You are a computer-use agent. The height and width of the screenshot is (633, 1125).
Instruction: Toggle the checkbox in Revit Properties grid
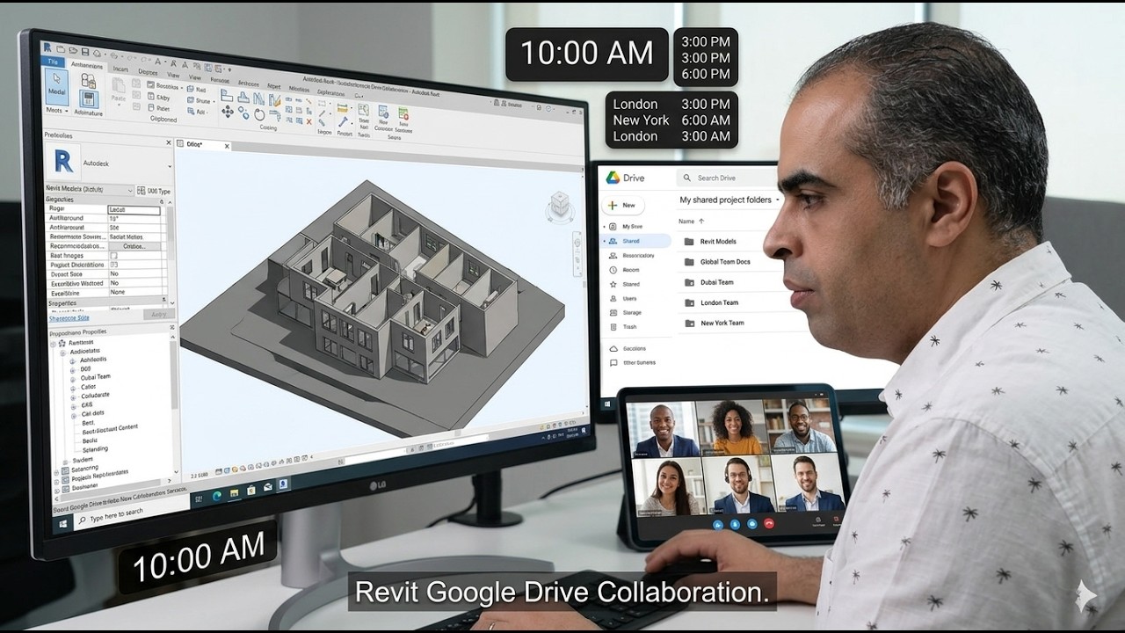tap(113, 255)
